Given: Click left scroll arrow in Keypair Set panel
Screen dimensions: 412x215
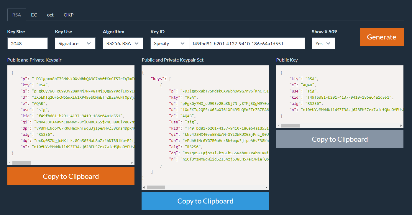Looking at the screenshot, I should coord(144,187).
